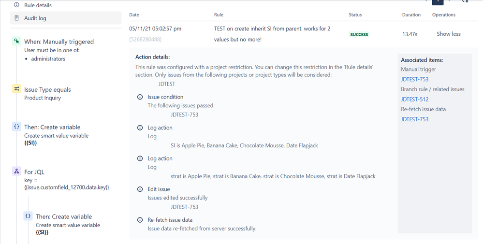Click the SUCCESS status badge
The height and width of the screenshot is (244, 483).
359,35
